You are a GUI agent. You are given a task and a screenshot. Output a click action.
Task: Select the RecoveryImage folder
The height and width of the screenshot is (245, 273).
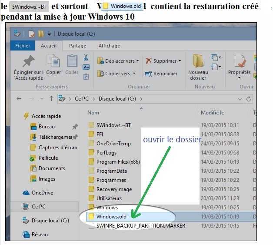point(110,189)
